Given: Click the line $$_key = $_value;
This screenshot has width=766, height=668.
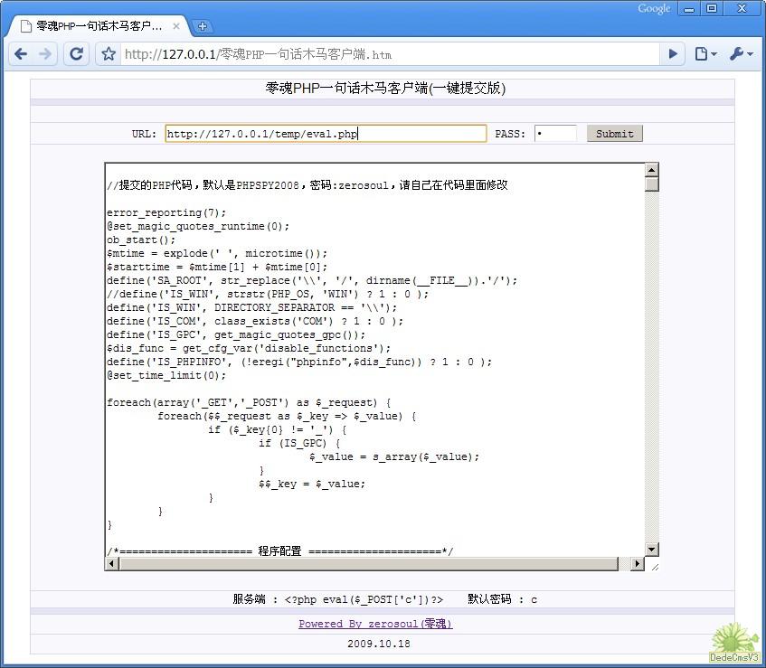Looking at the screenshot, I should pos(312,484).
